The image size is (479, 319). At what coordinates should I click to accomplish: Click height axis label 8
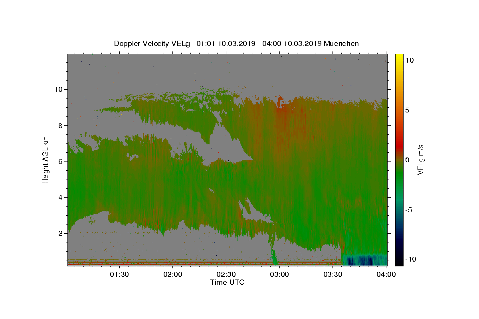(60, 125)
